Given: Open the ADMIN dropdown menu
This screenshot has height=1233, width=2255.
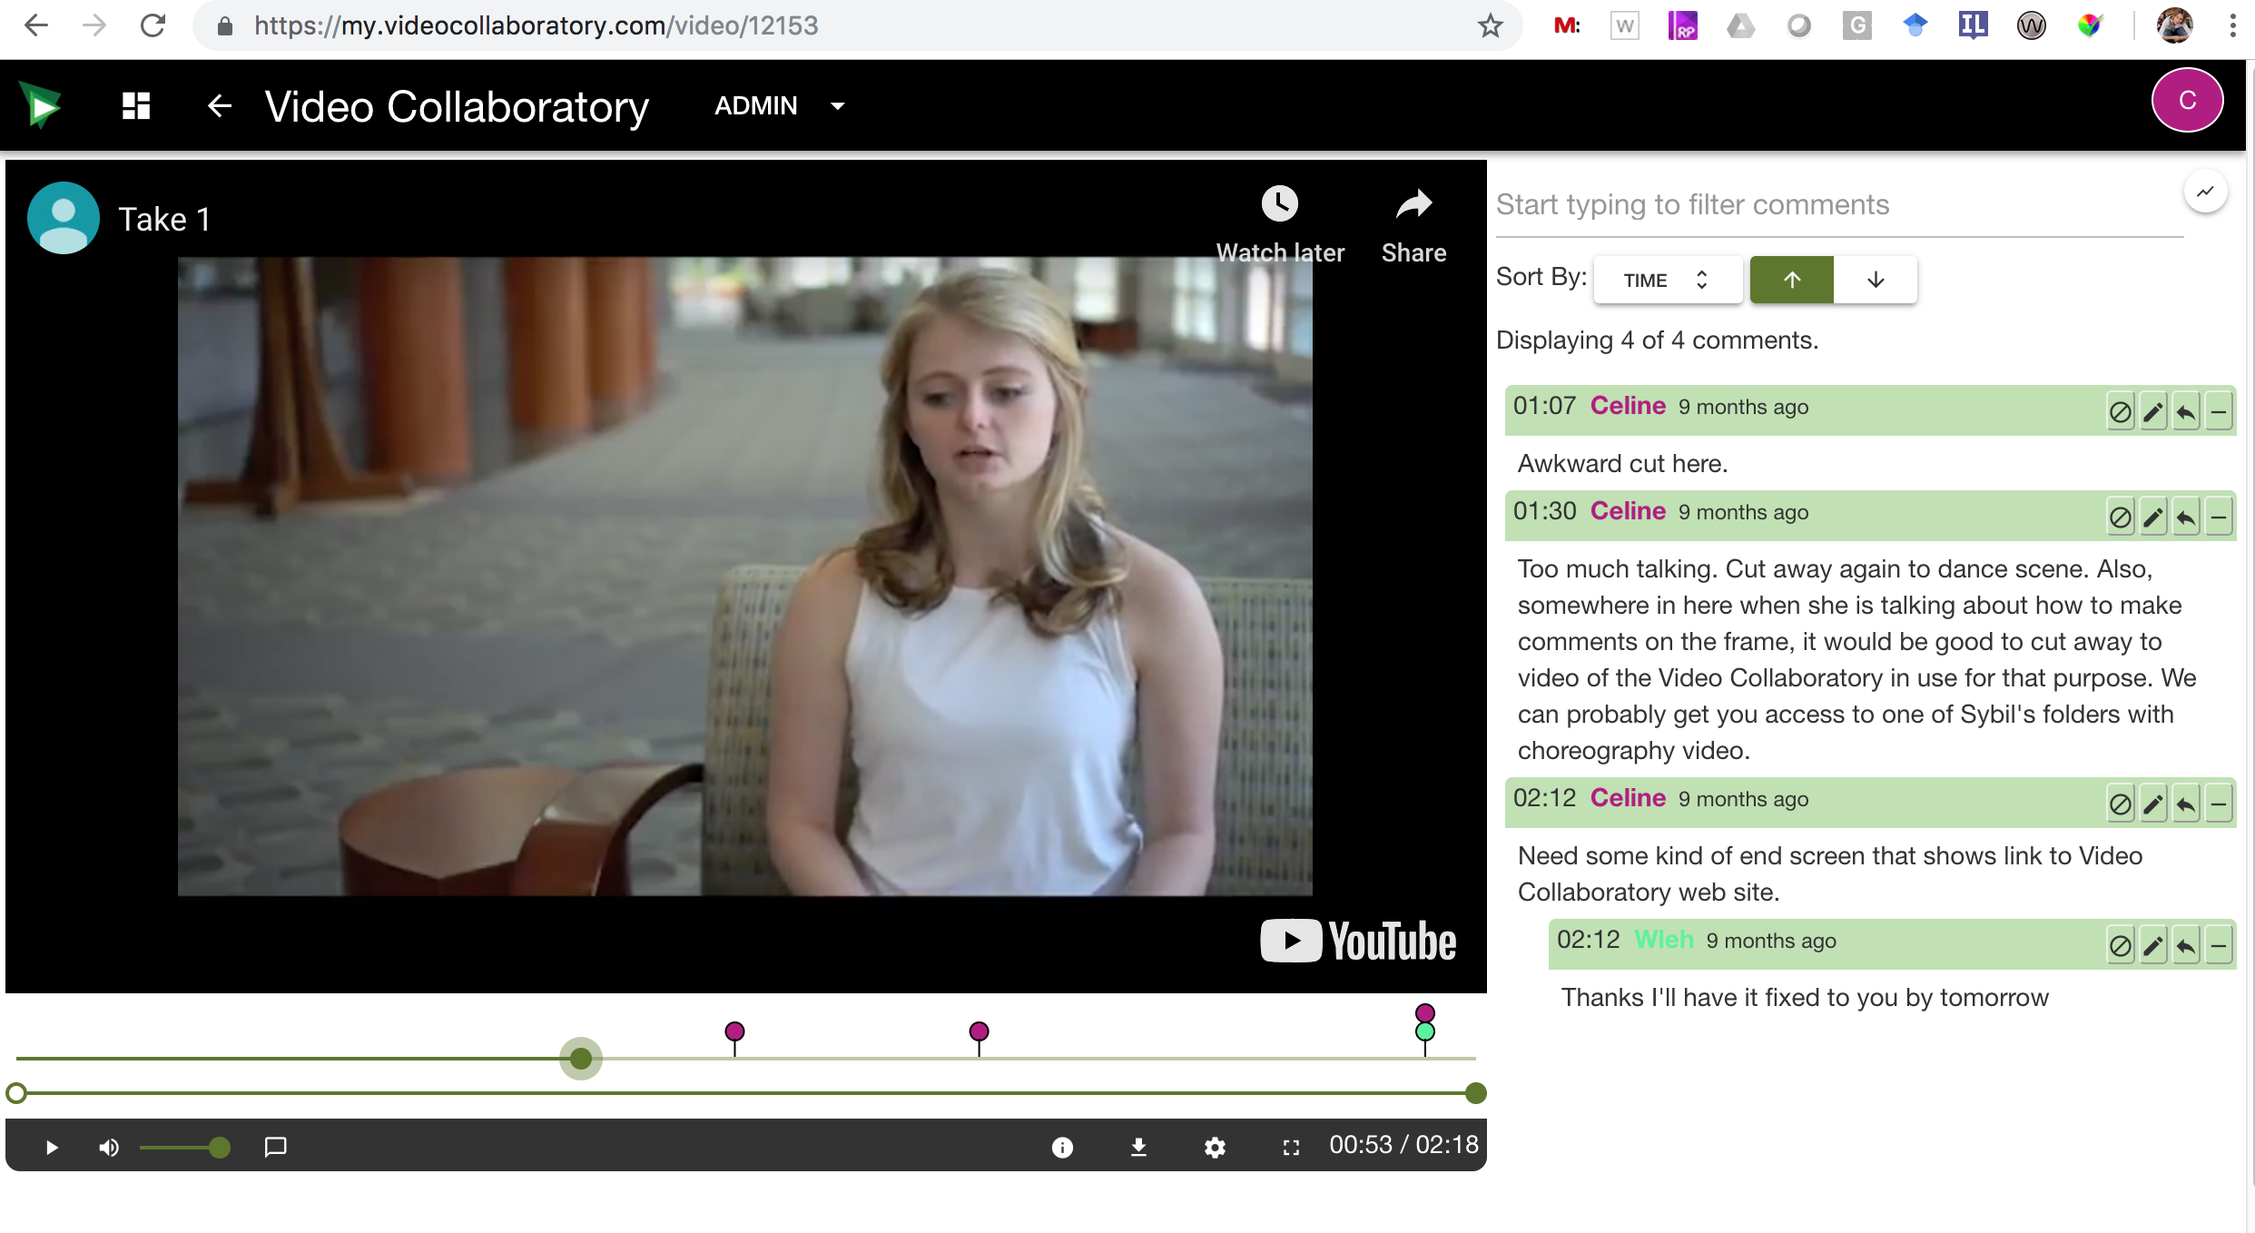Looking at the screenshot, I should coord(779,106).
